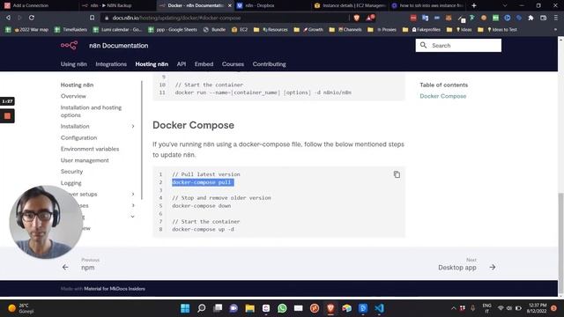Image resolution: width=564 pixels, height=317 pixels.
Task: Show more bookmarks overflow chevron
Action: pos(555,29)
